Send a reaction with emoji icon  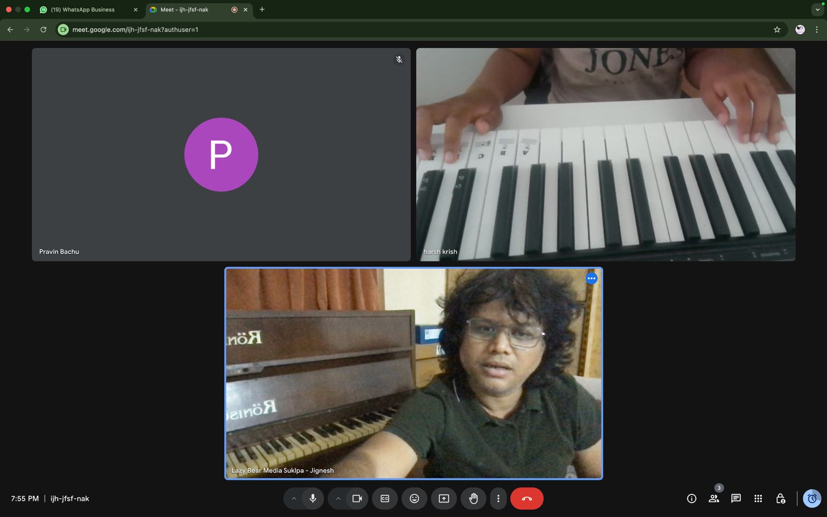pyautogui.click(x=414, y=498)
